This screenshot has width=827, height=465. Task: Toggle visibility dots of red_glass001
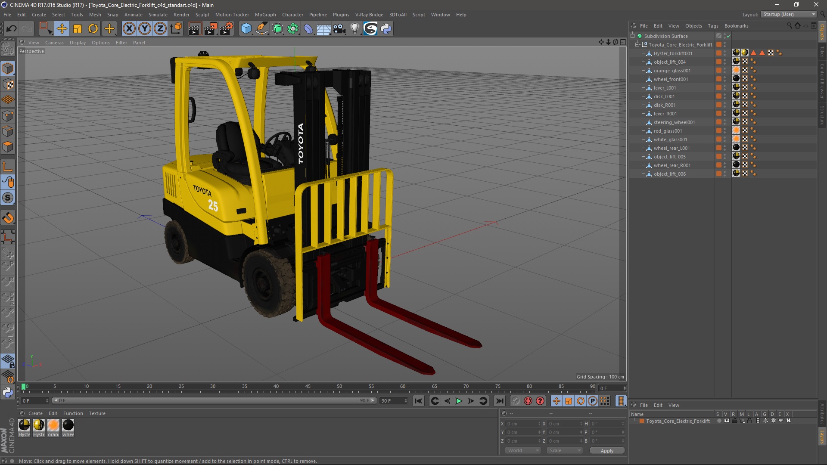pos(724,131)
